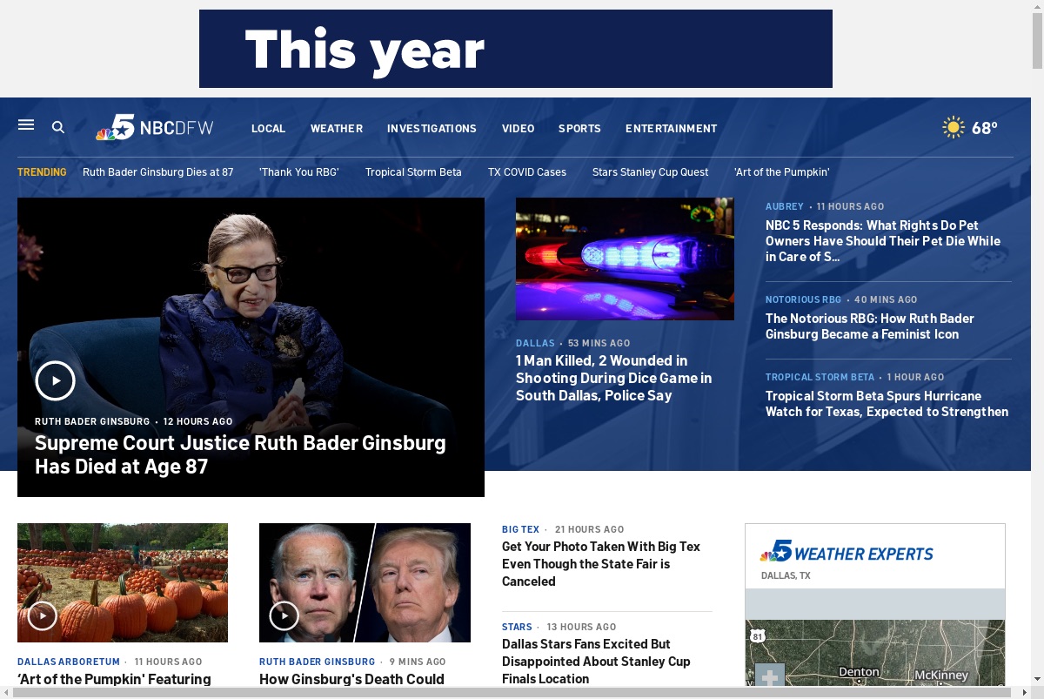Click the Aubrey category tag

(x=785, y=206)
